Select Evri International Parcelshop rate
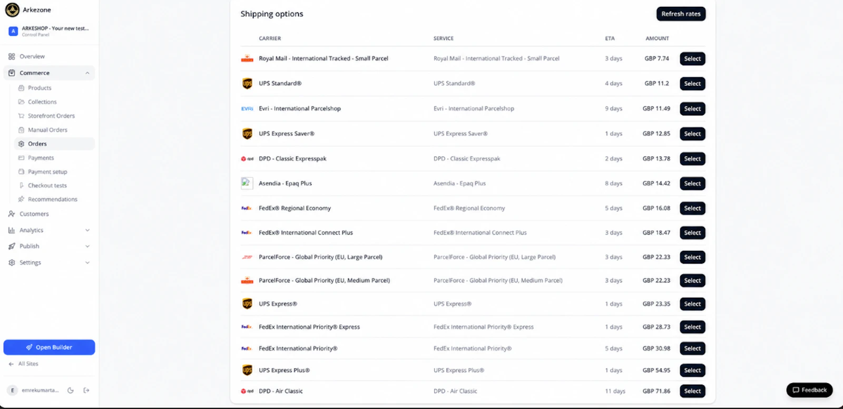This screenshot has width=843, height=409. (692, 109)
